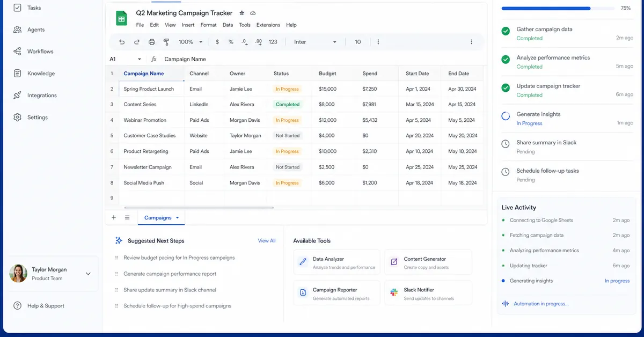Star the Q2 Marketing Campaign Tracker document
This screenshot has width=644, height=337.
point(241,13)
